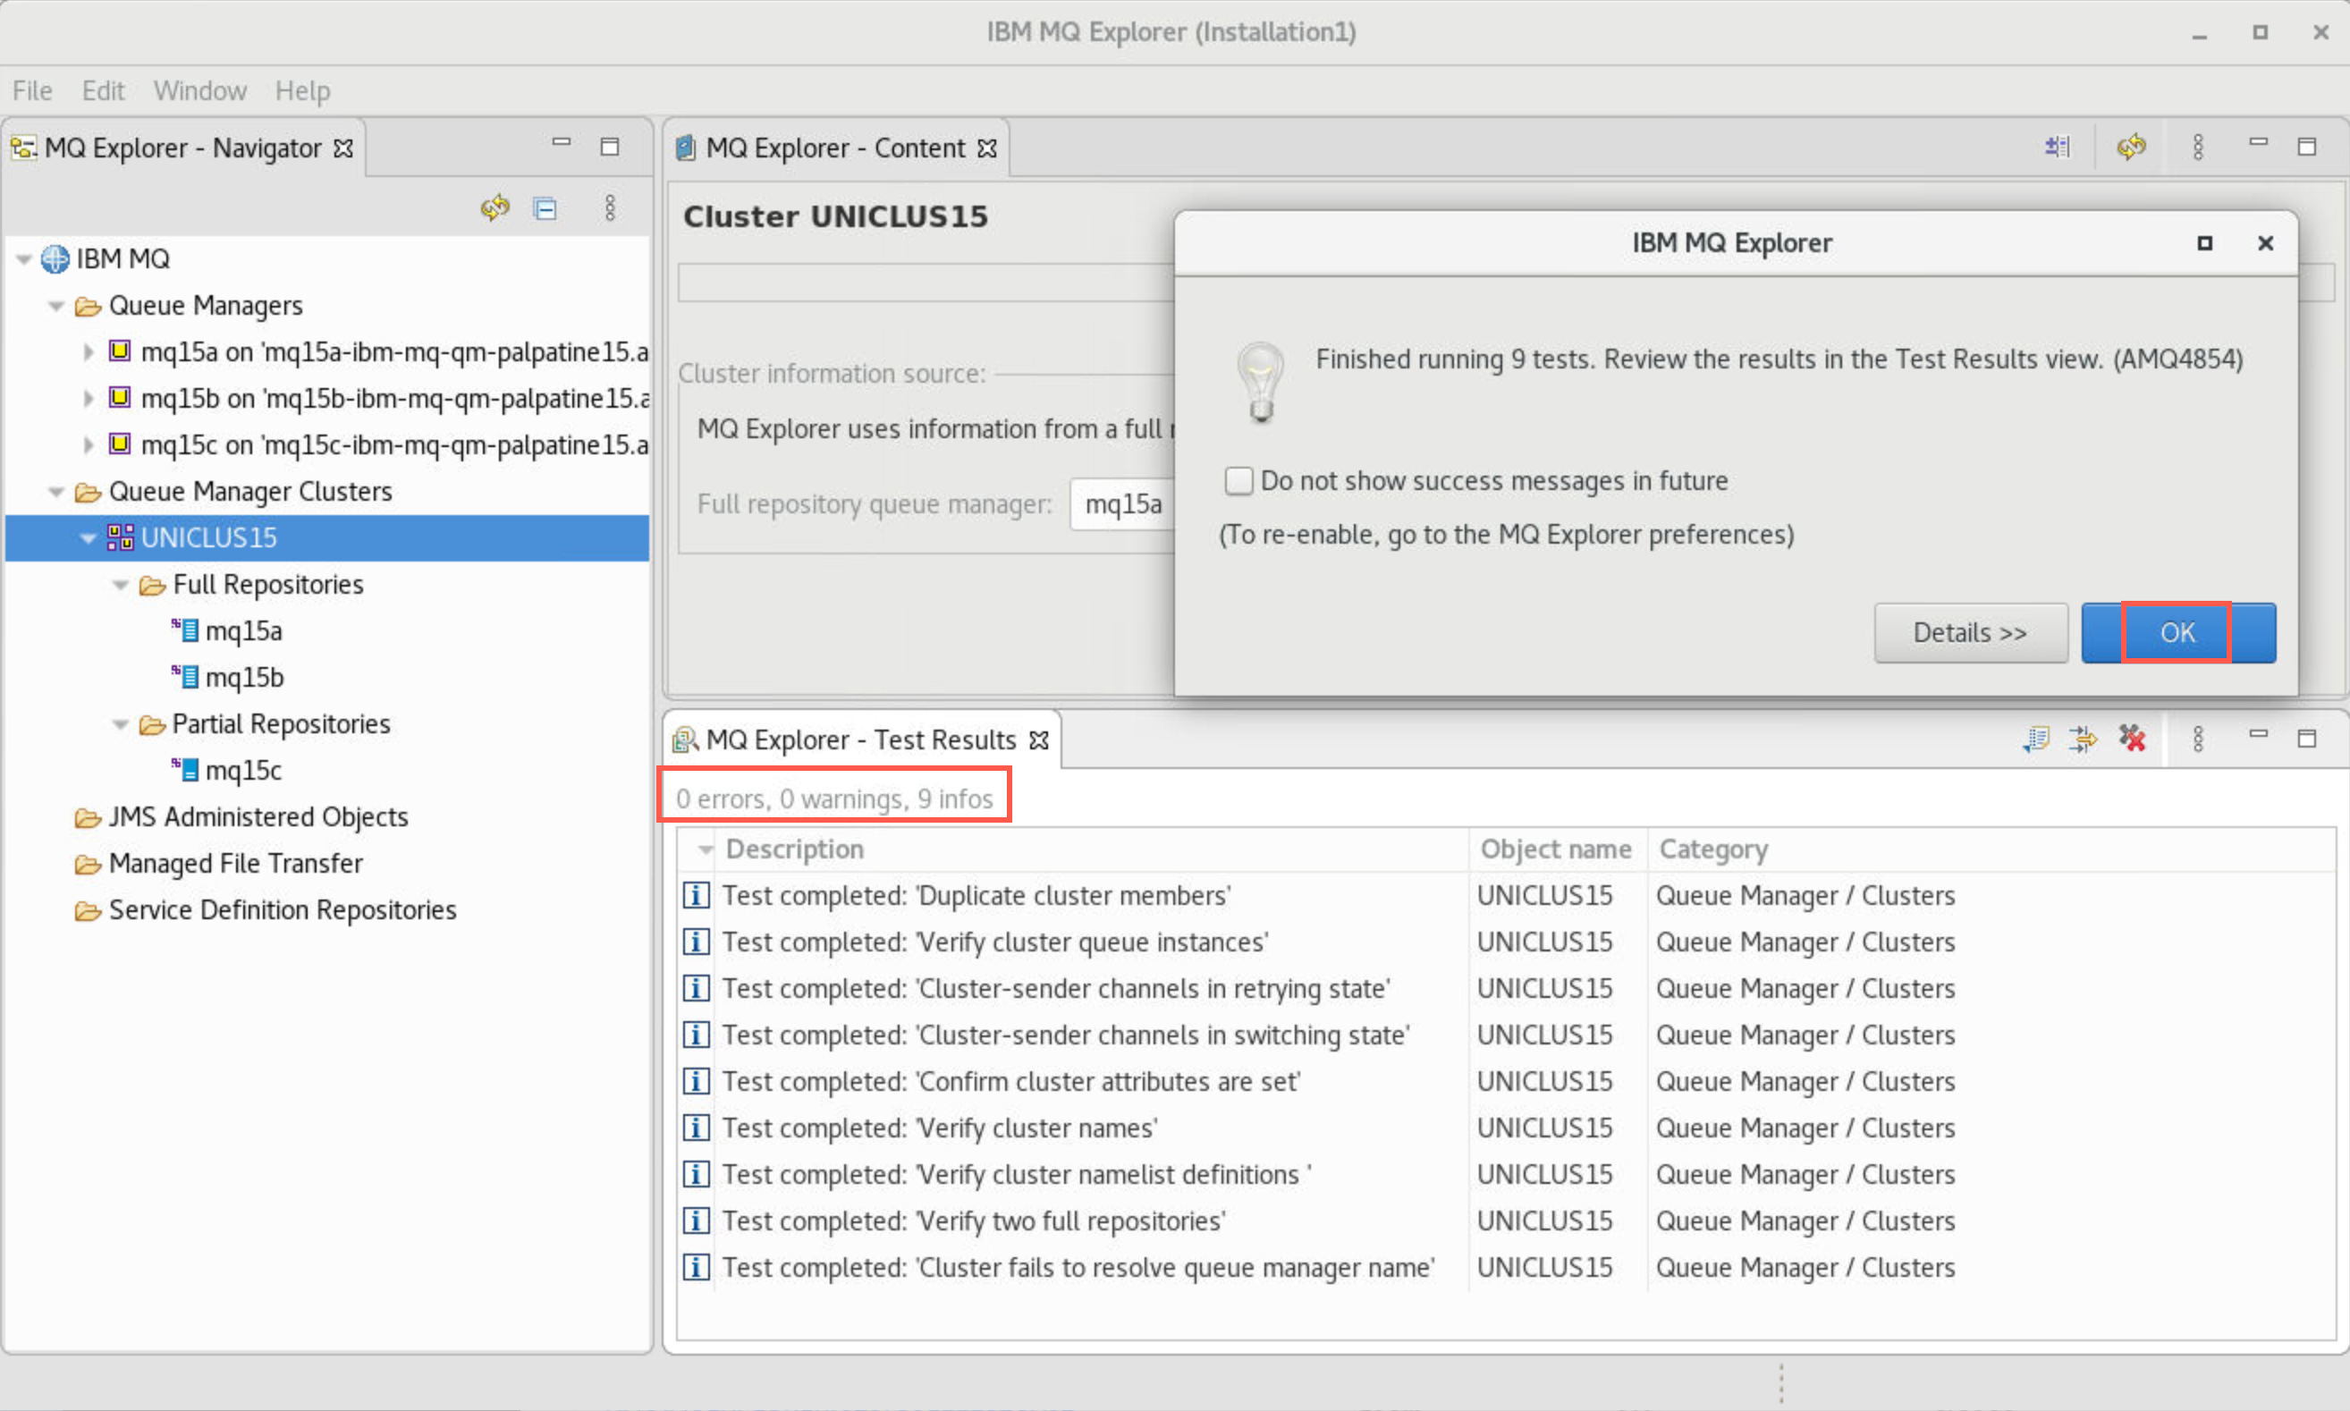Select mq15a full repository icon
Viewport: 2350px width, 1411px height.
click(185, 629)
